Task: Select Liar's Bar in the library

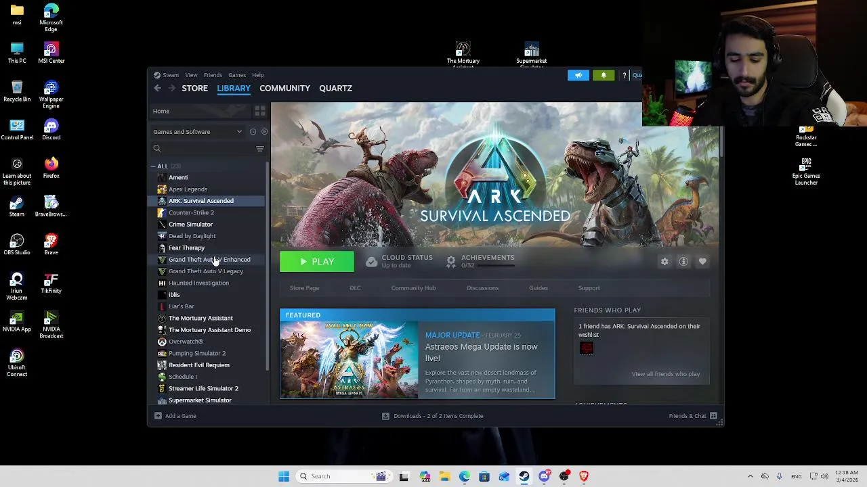Action: click(208, 306)
